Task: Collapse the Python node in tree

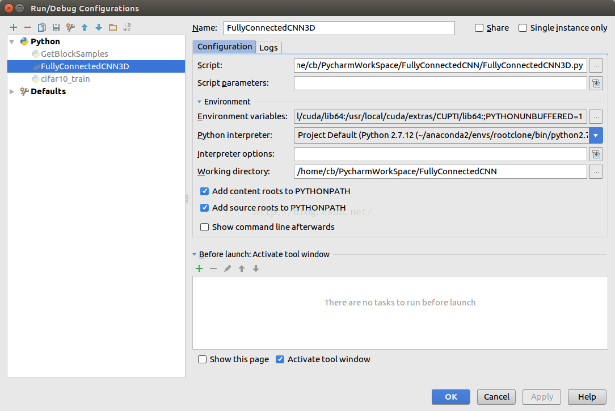Action: point(12,41)
